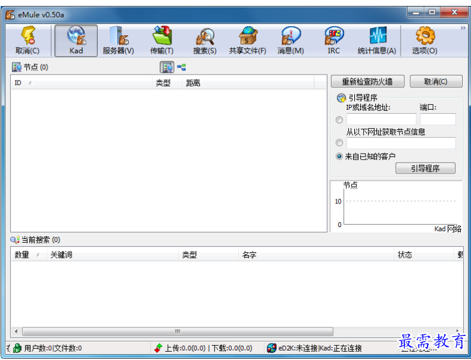Viewport: 471px width, 360px height.
Task: Sort nodes by the ID column header
Action: (82, 83)
